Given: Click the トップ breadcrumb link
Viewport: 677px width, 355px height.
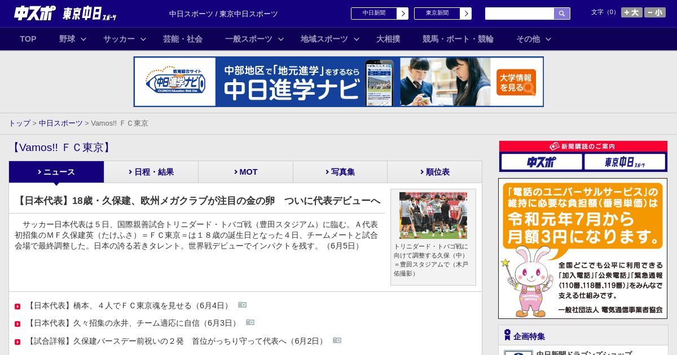Looking at the screenshot, I should click(19, 123).
